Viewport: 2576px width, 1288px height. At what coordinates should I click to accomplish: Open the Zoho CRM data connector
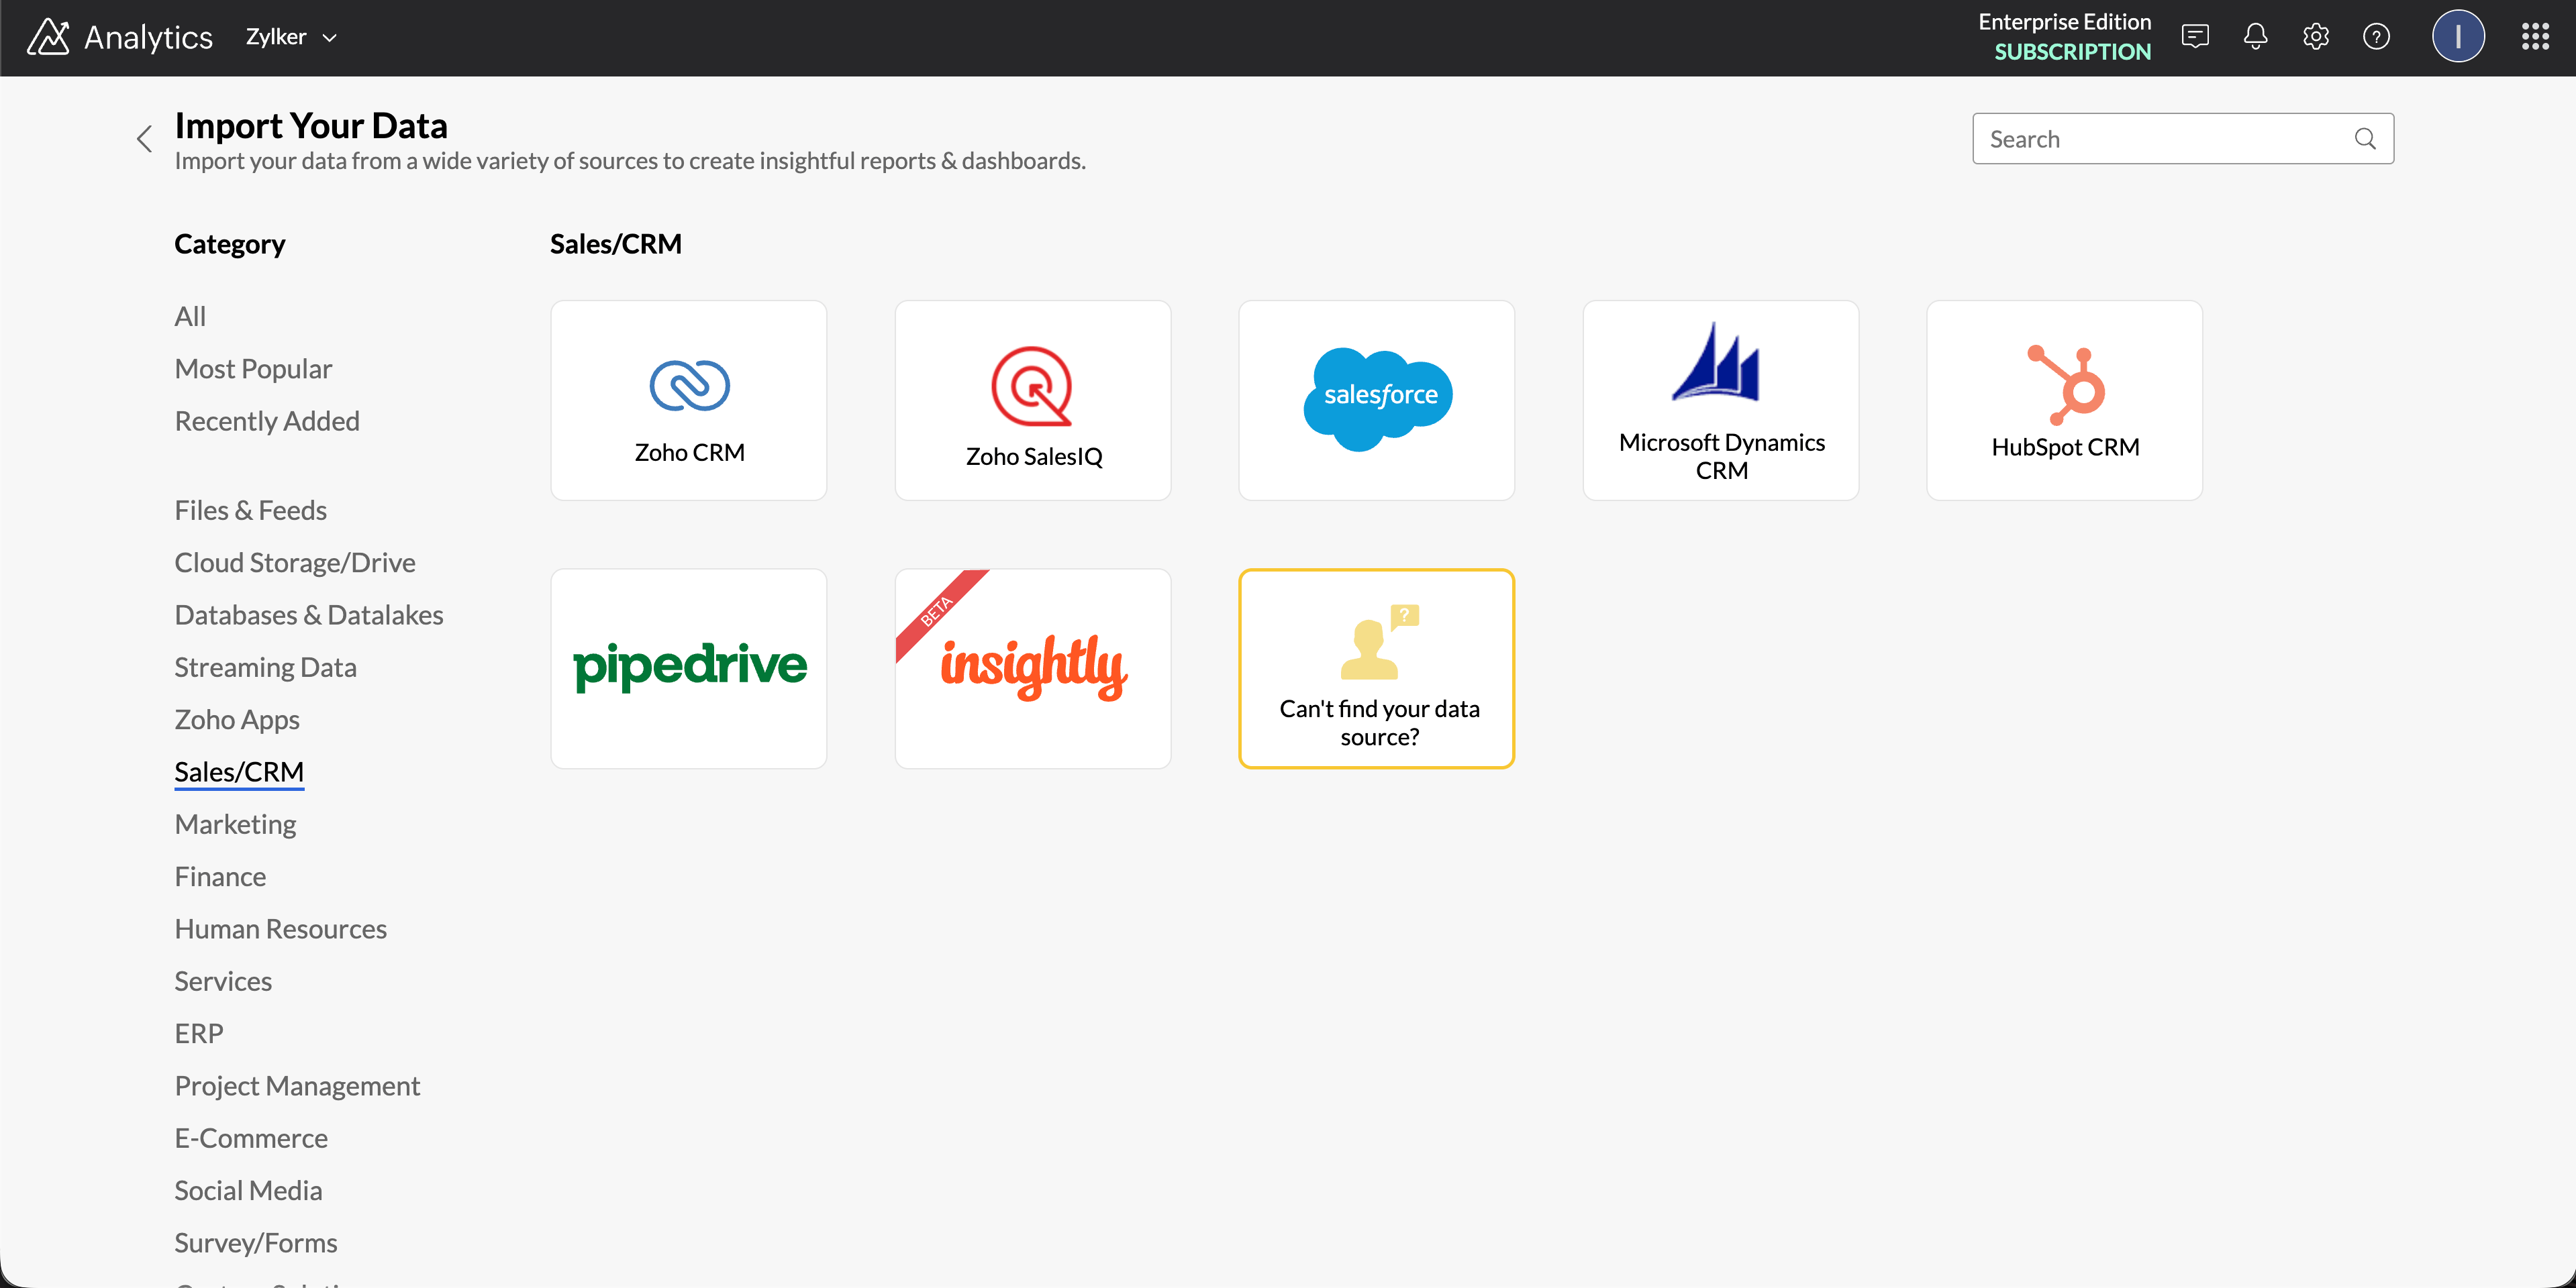688,400
